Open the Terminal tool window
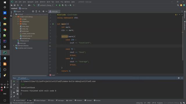Screen dimensions: 186x104 tap(88, 101)
